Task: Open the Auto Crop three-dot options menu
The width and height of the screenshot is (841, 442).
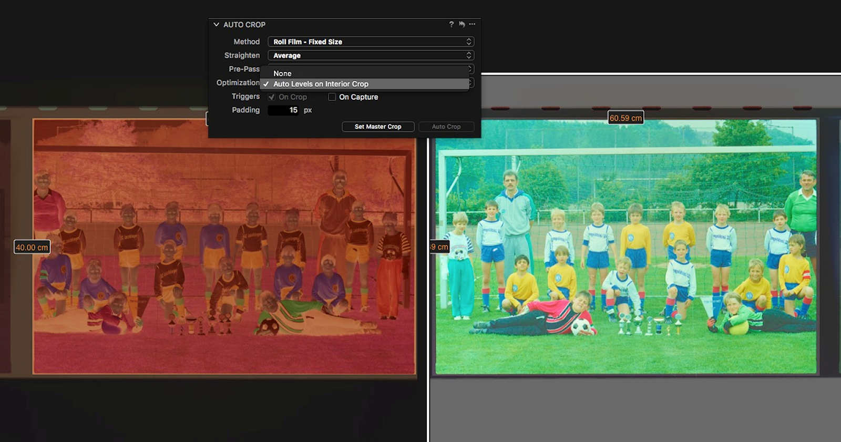Action: (x=472, y=24)
